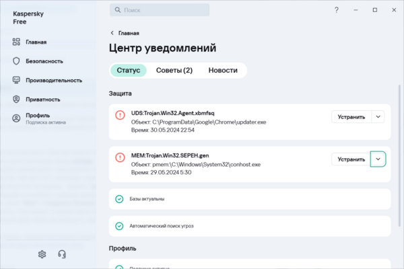Maximize the Kaspersky window
This screenshot has width=404, height=269.
(375, 10)
